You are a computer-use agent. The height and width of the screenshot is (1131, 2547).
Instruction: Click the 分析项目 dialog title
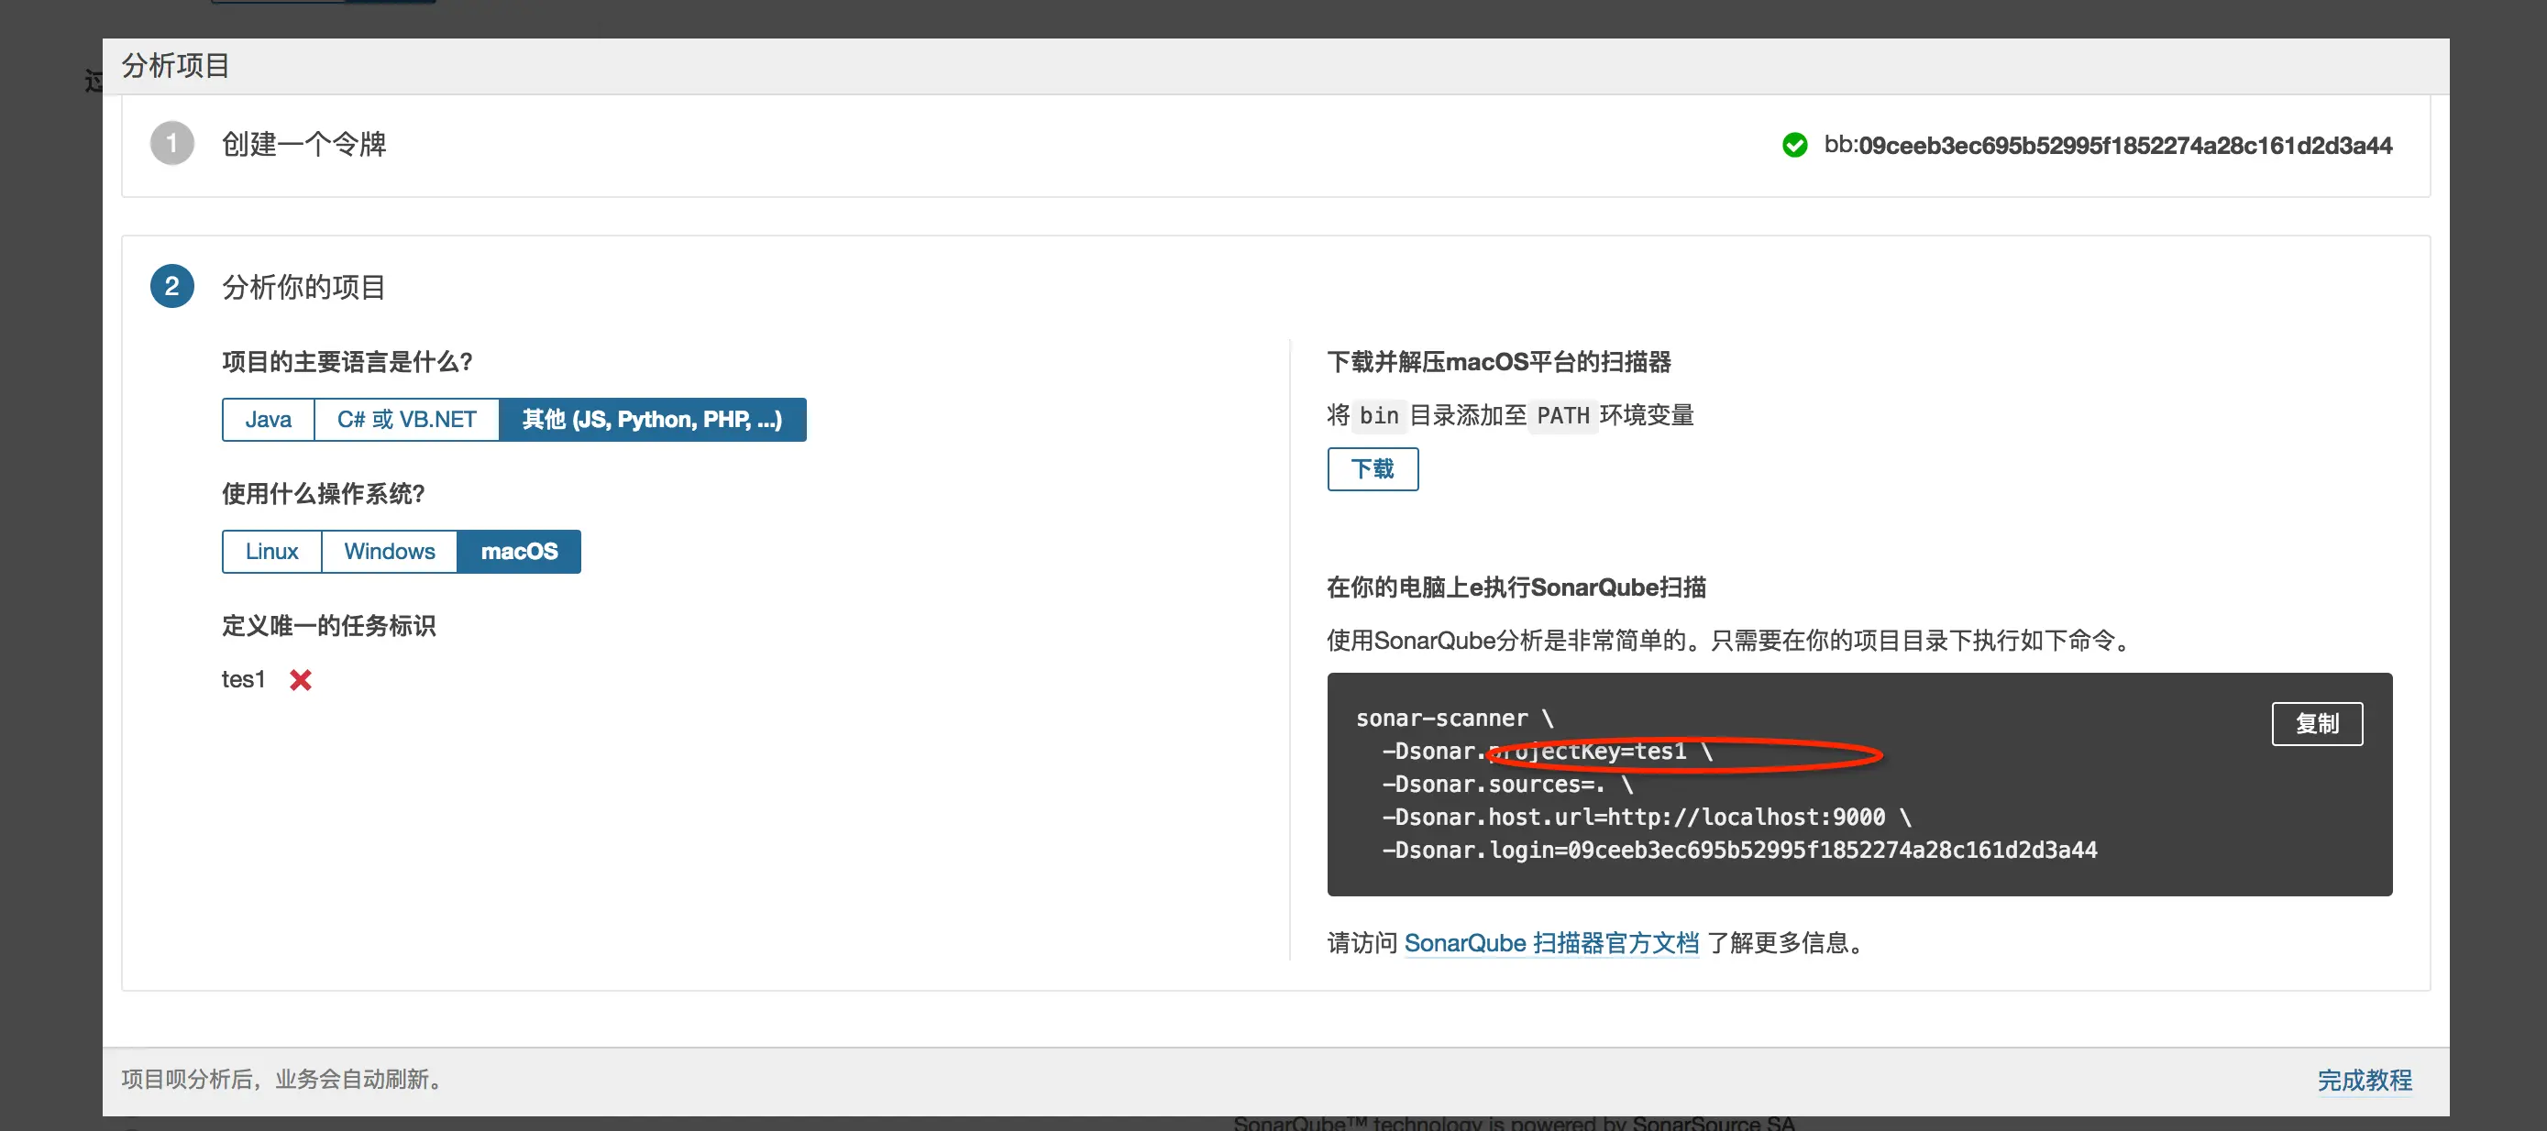175,65
